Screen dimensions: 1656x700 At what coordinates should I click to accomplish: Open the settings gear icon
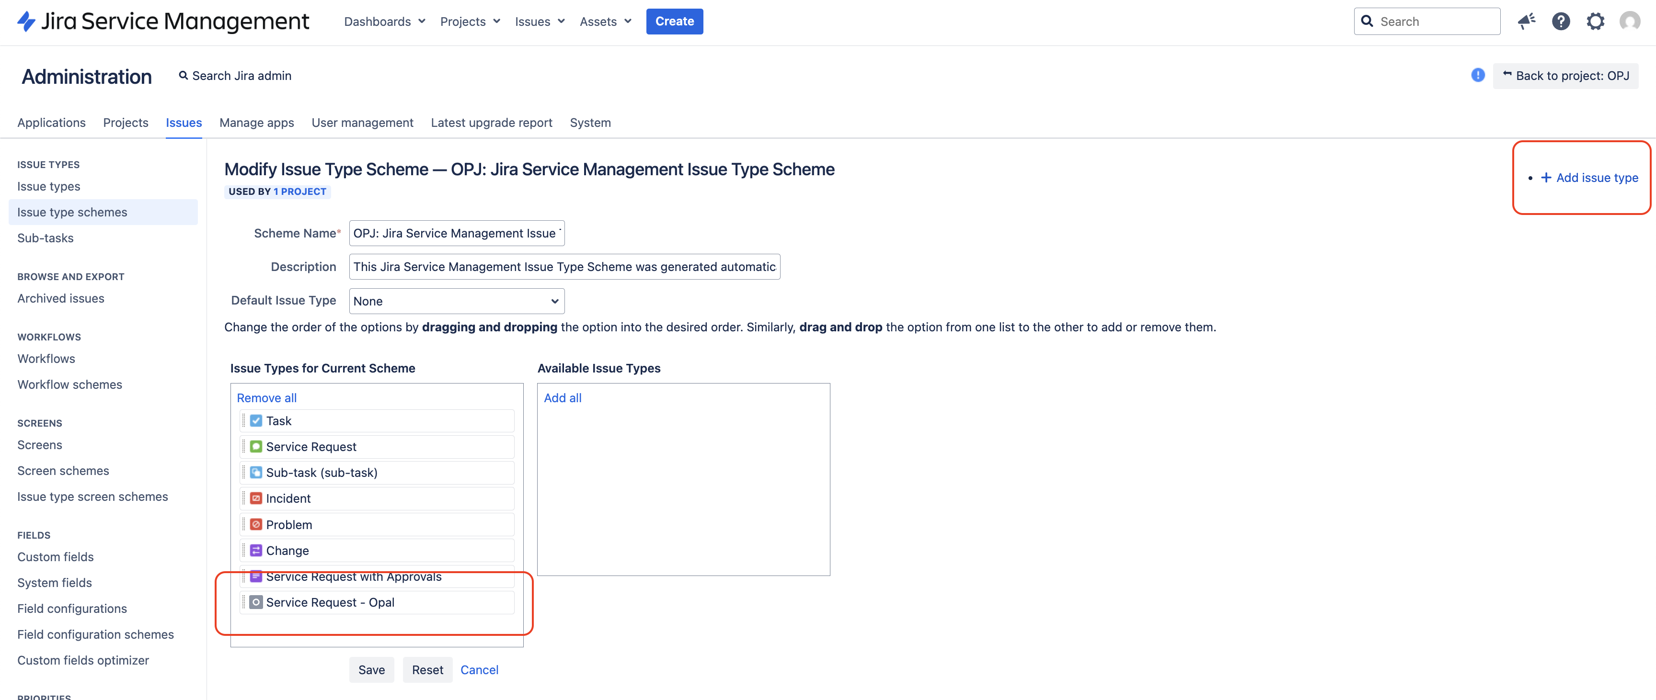(x=1596, y=21)
